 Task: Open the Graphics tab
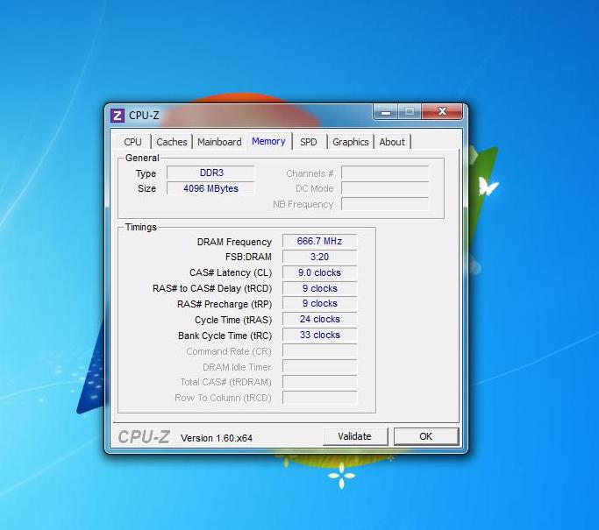(350, 142)
